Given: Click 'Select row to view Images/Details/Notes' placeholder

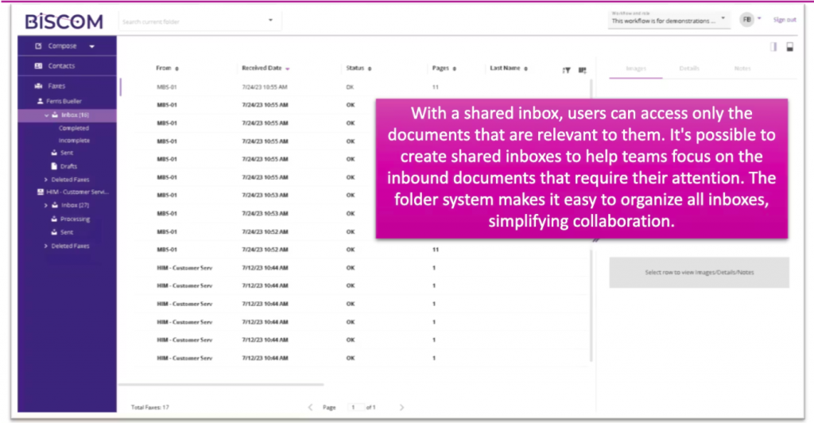Looking at the screenshot, I should point(700,273).
